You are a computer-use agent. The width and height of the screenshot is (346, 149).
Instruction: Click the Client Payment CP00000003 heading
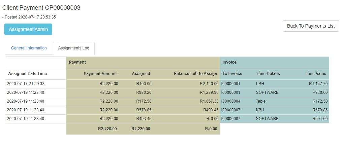41,8
